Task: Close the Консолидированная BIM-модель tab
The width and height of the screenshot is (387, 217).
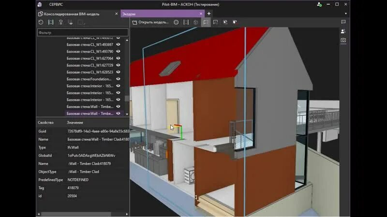Action: 117,14
